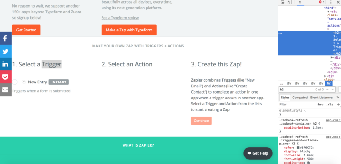Share page via Facebook sidebar icon
Viewport: 341px width, 164px height.
tap(6, 39)
